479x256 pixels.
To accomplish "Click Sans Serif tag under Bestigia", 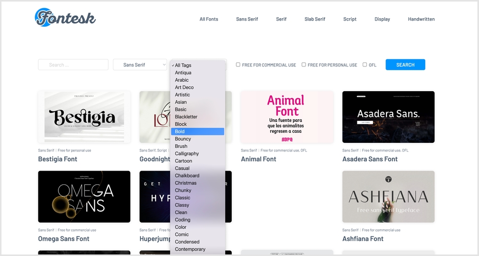I will 46,150.
